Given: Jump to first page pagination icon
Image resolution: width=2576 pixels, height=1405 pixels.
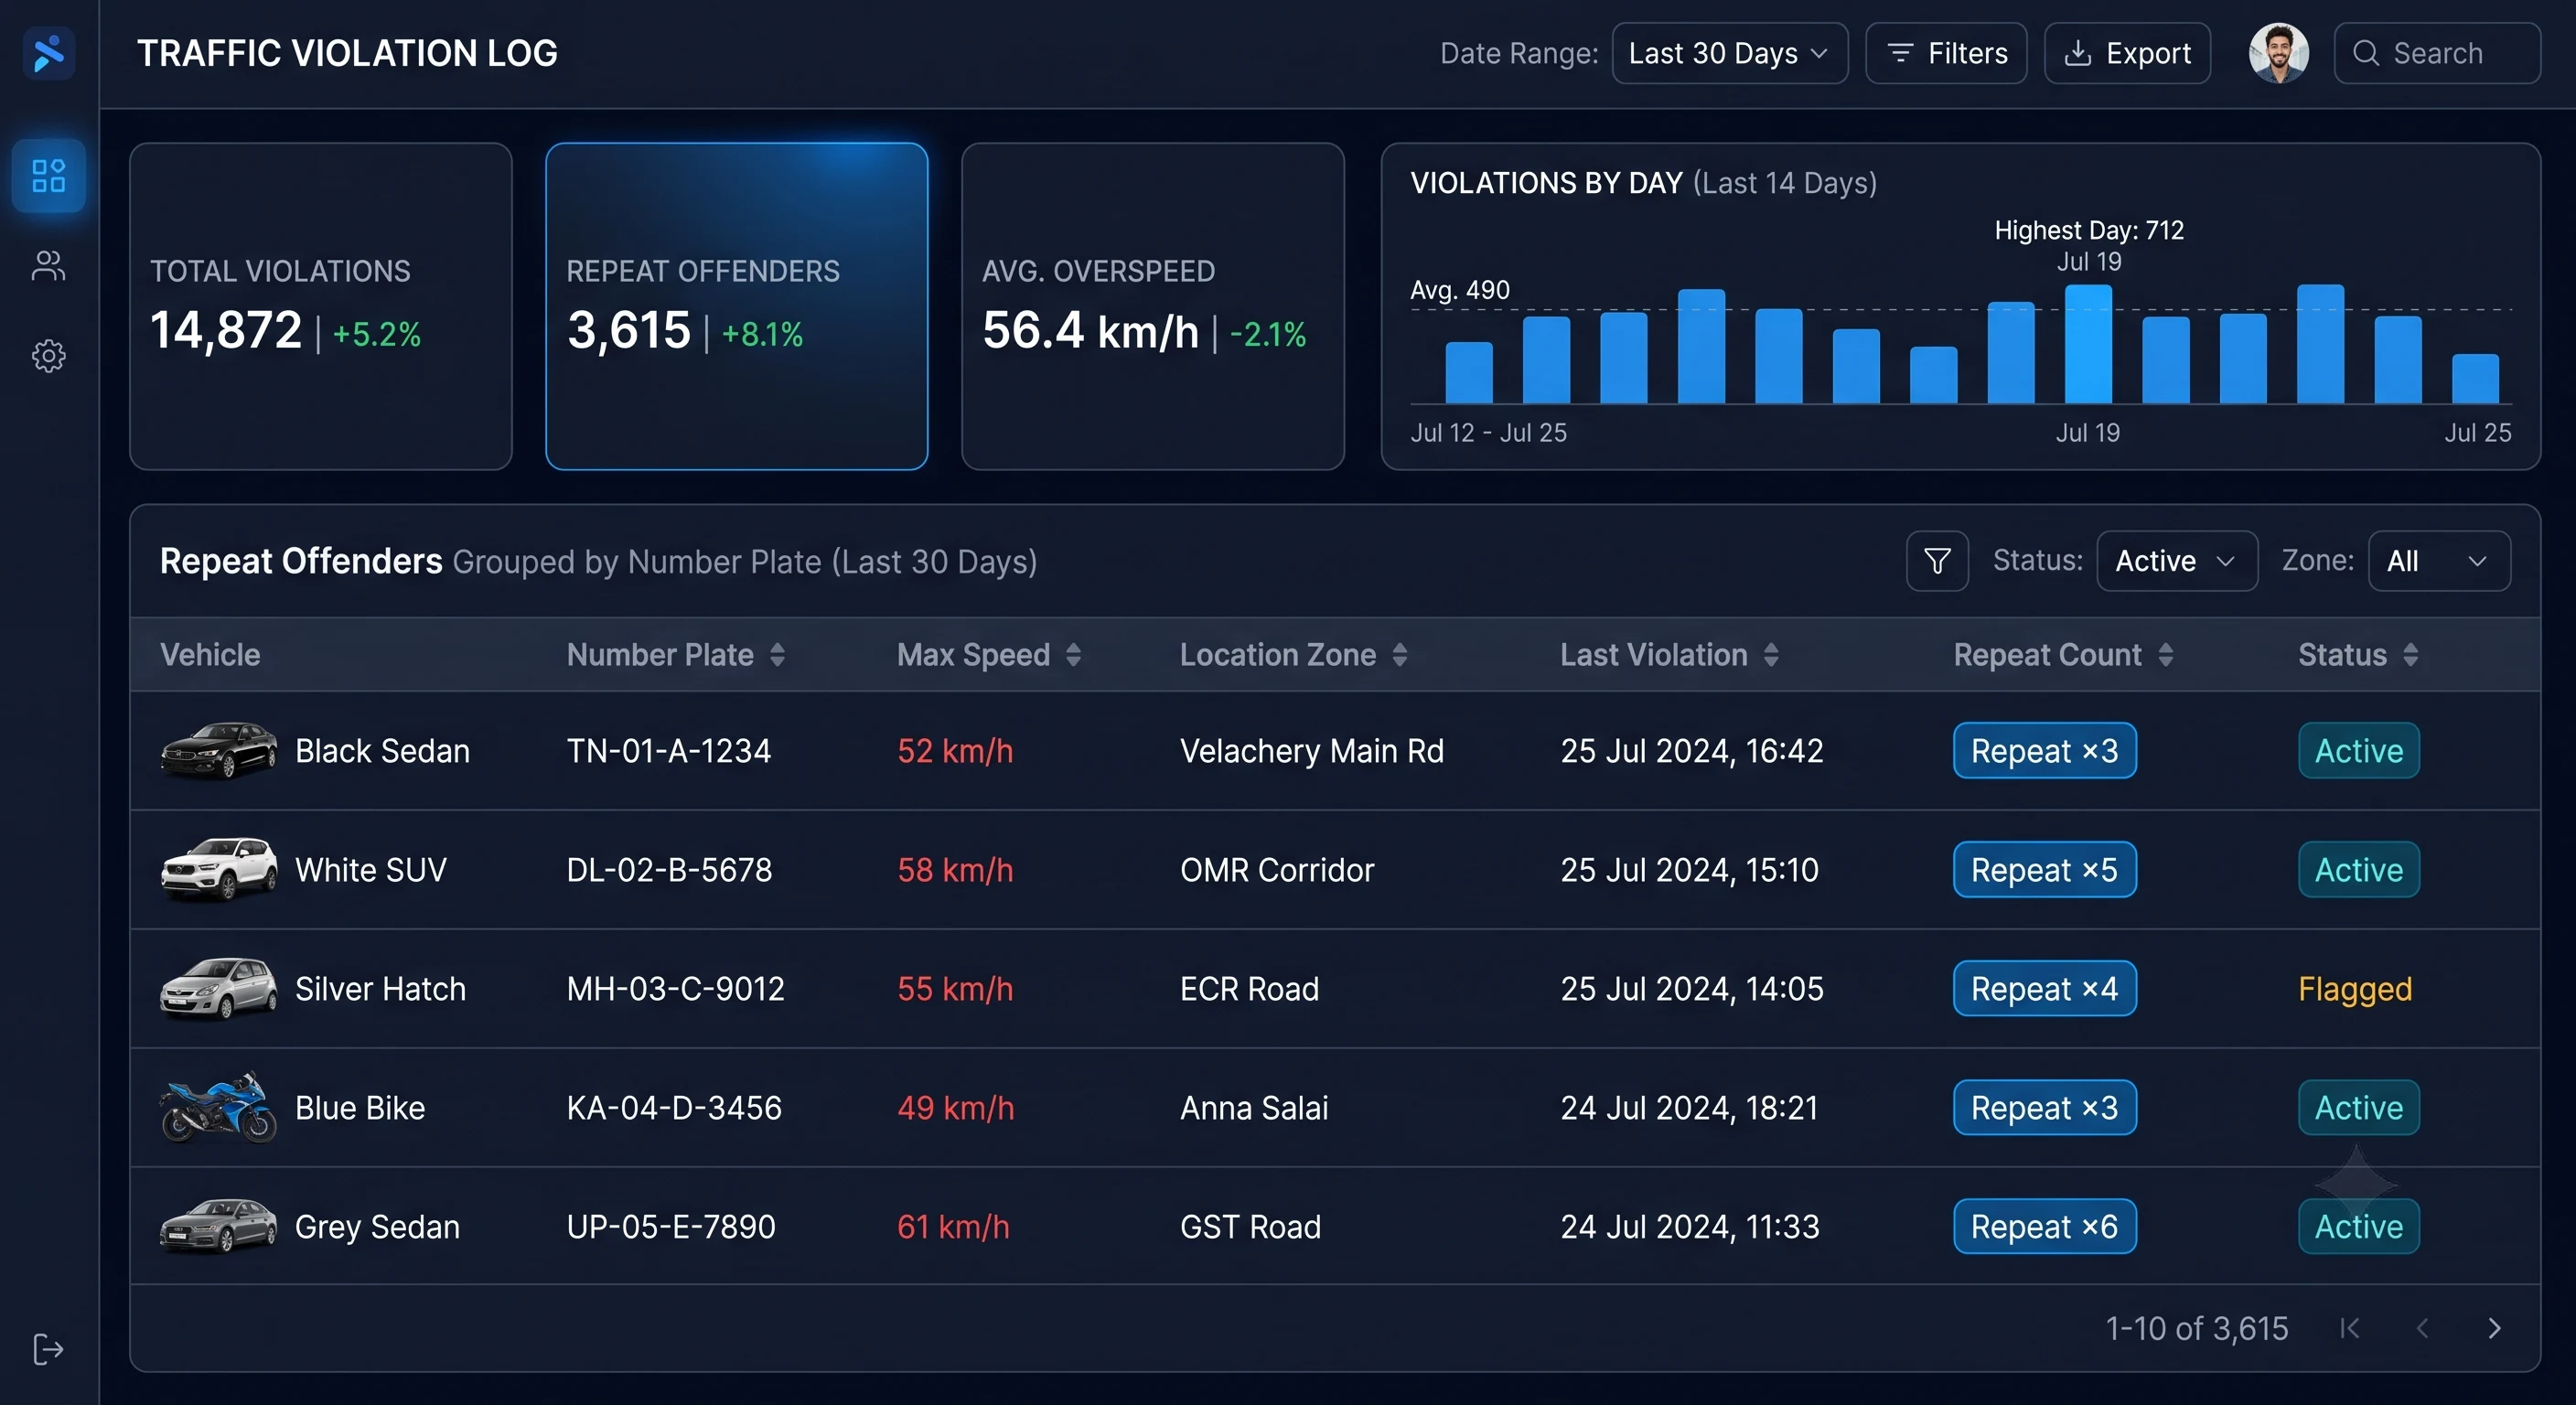Looking at the screenshot, I should coord(2350,1328).
